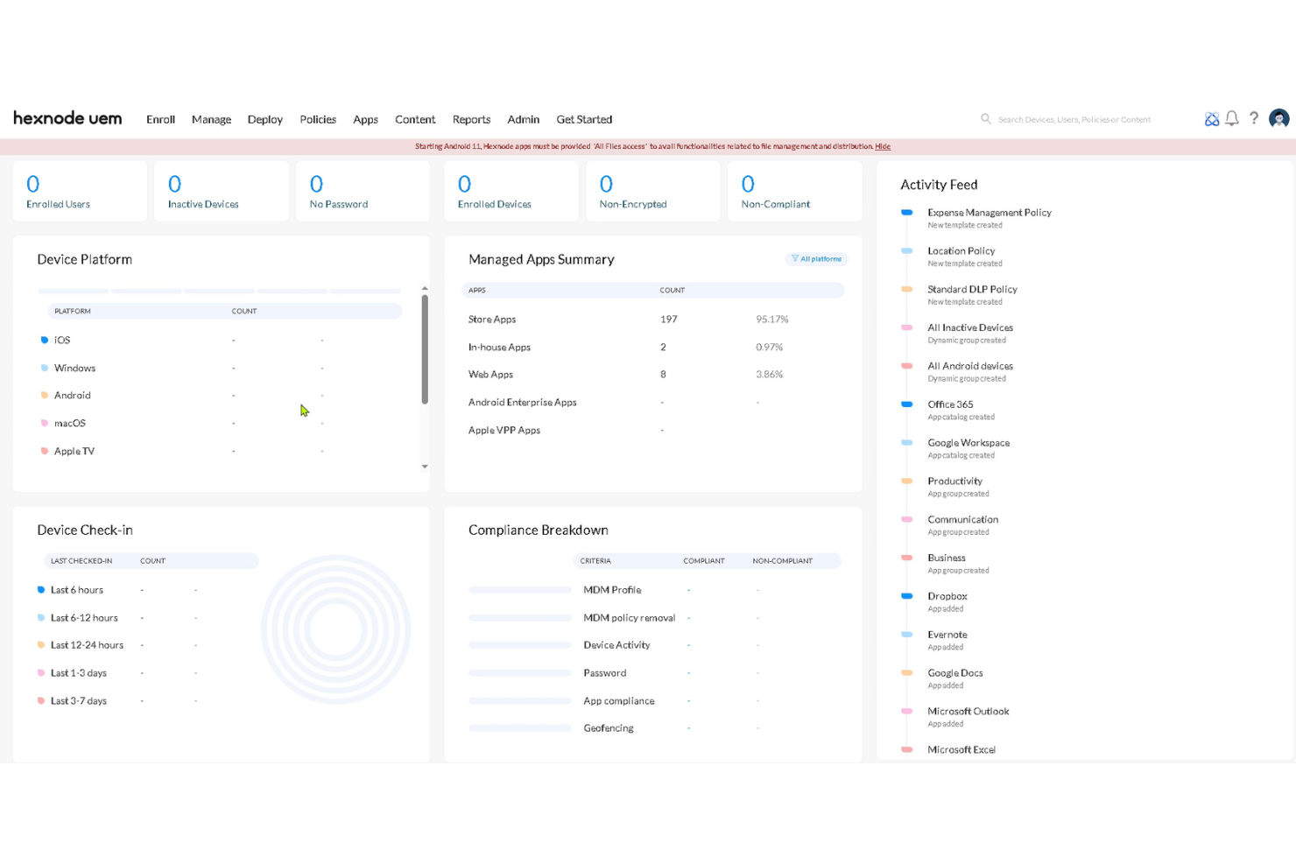Select the No Password status card
The image size is (1296, 864).
tap(363, 191)
